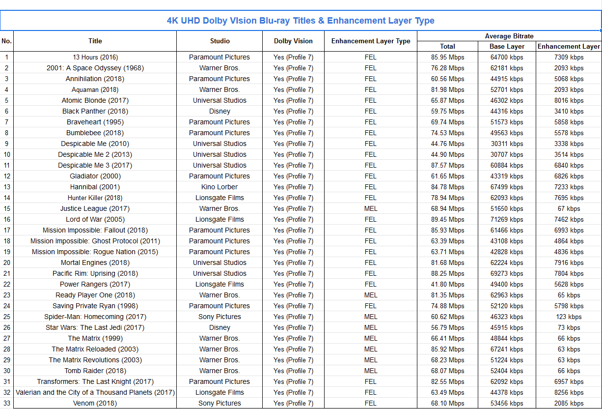This screenshot has width=602, height=409.
Task: Click the 'Kino Lorber' studio cell
Action: [219, 187]
